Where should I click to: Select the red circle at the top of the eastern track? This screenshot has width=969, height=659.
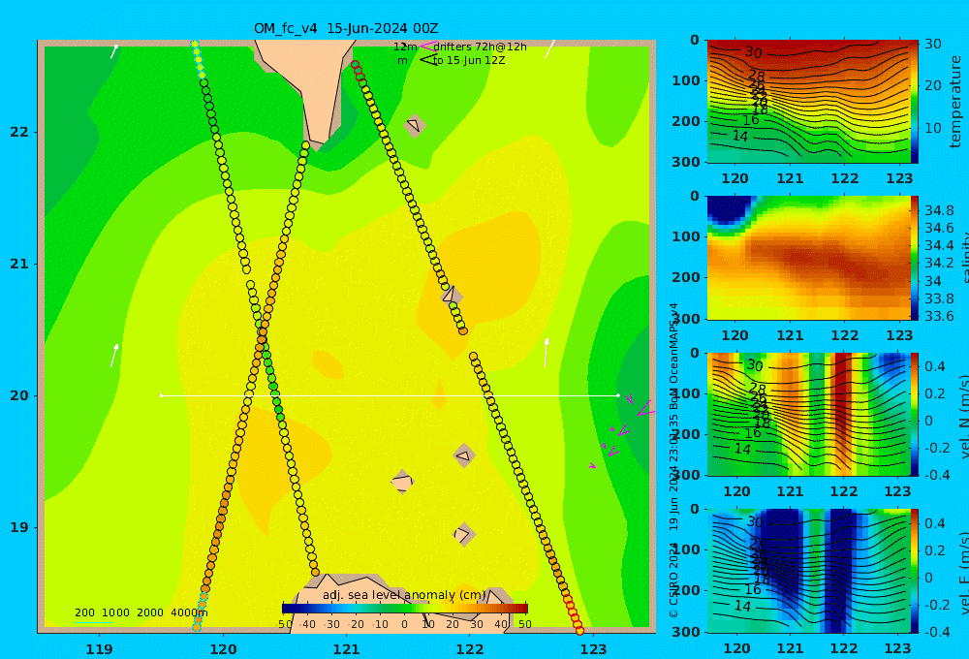tap(355, 64)
